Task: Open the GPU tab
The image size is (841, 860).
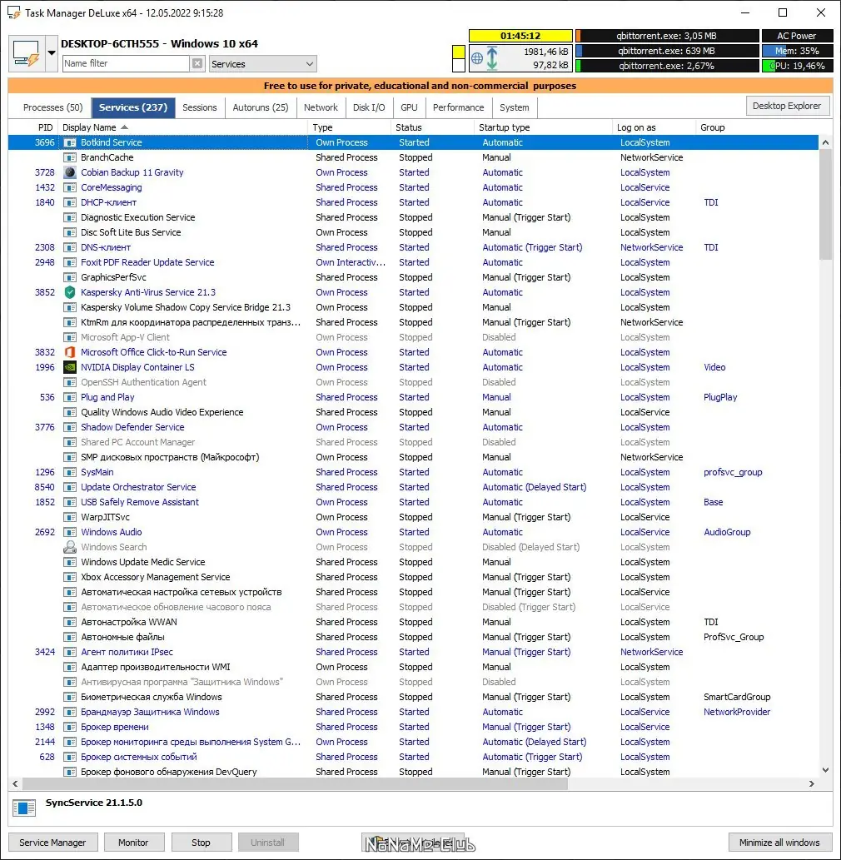Action: click(409, 107)
